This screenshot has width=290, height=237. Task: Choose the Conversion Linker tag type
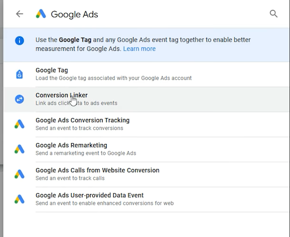tap(147, 99)
